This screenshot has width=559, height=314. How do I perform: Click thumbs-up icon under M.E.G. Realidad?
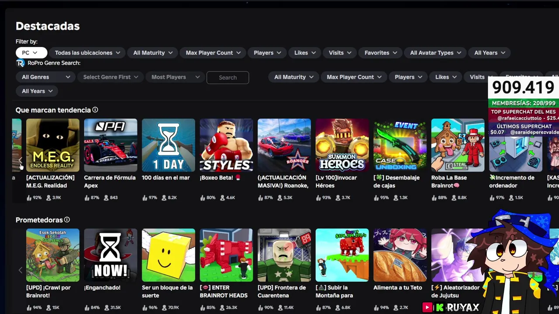pos(29,198)
